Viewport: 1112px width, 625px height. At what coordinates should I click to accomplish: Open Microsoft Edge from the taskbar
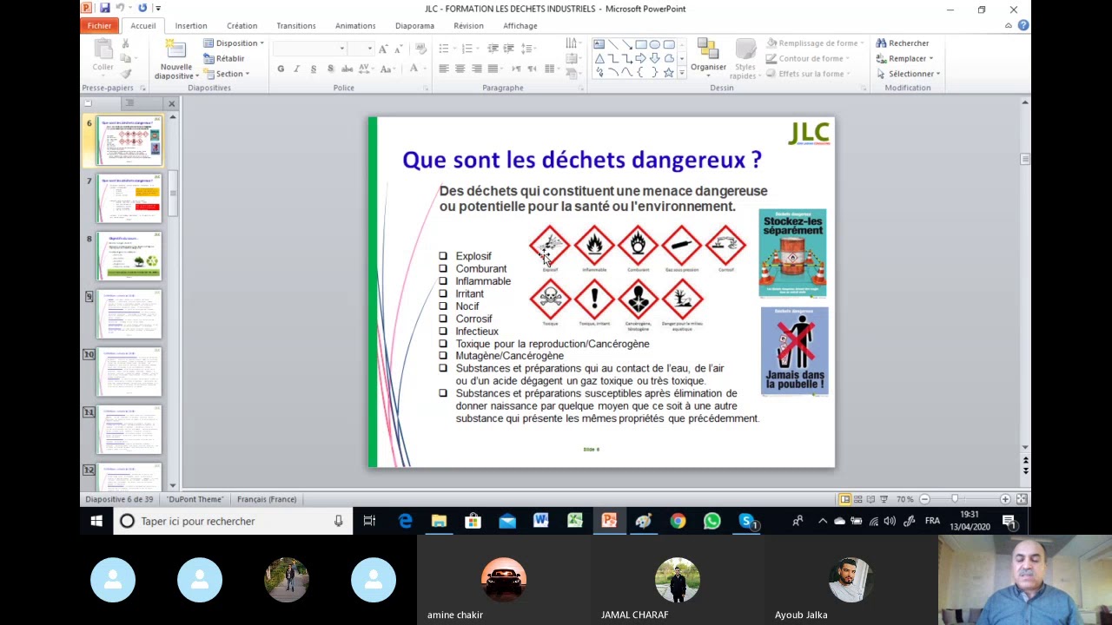[405, 521]
